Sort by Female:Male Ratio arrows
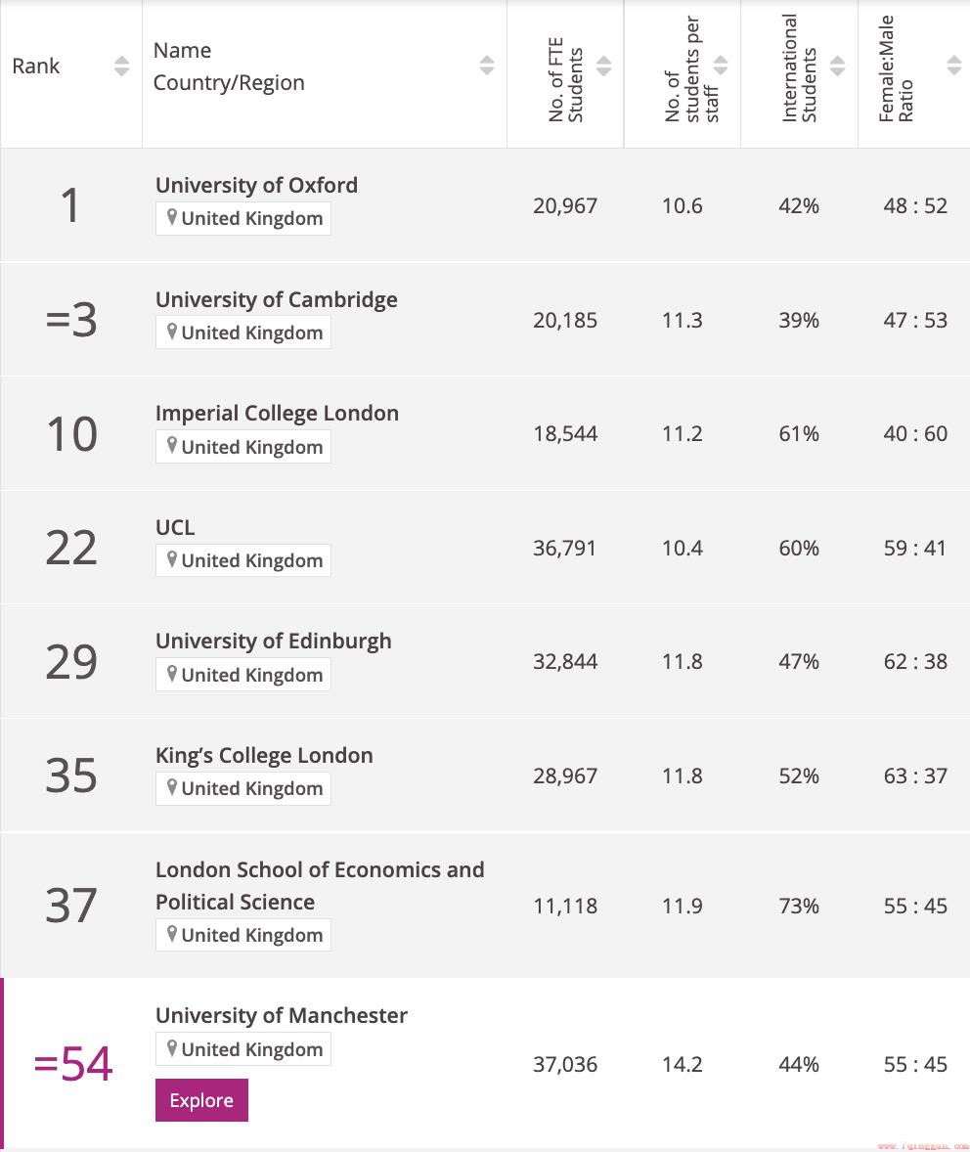The width and height of the screenshot is (970, 1152). 954,66
